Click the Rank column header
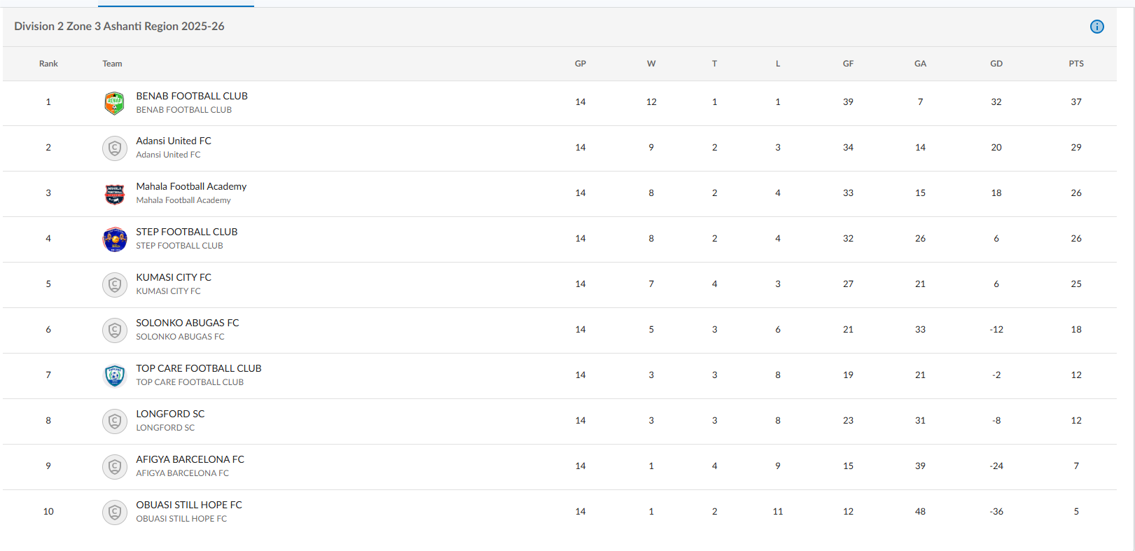 [48, 64]
